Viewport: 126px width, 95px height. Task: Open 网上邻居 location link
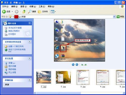pyautogui.click(x=12, y=72)
